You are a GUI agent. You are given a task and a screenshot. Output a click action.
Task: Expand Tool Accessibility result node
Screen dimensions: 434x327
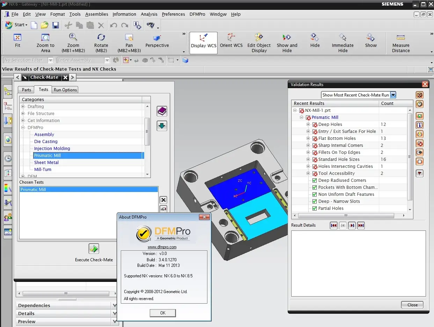point(308,173)
